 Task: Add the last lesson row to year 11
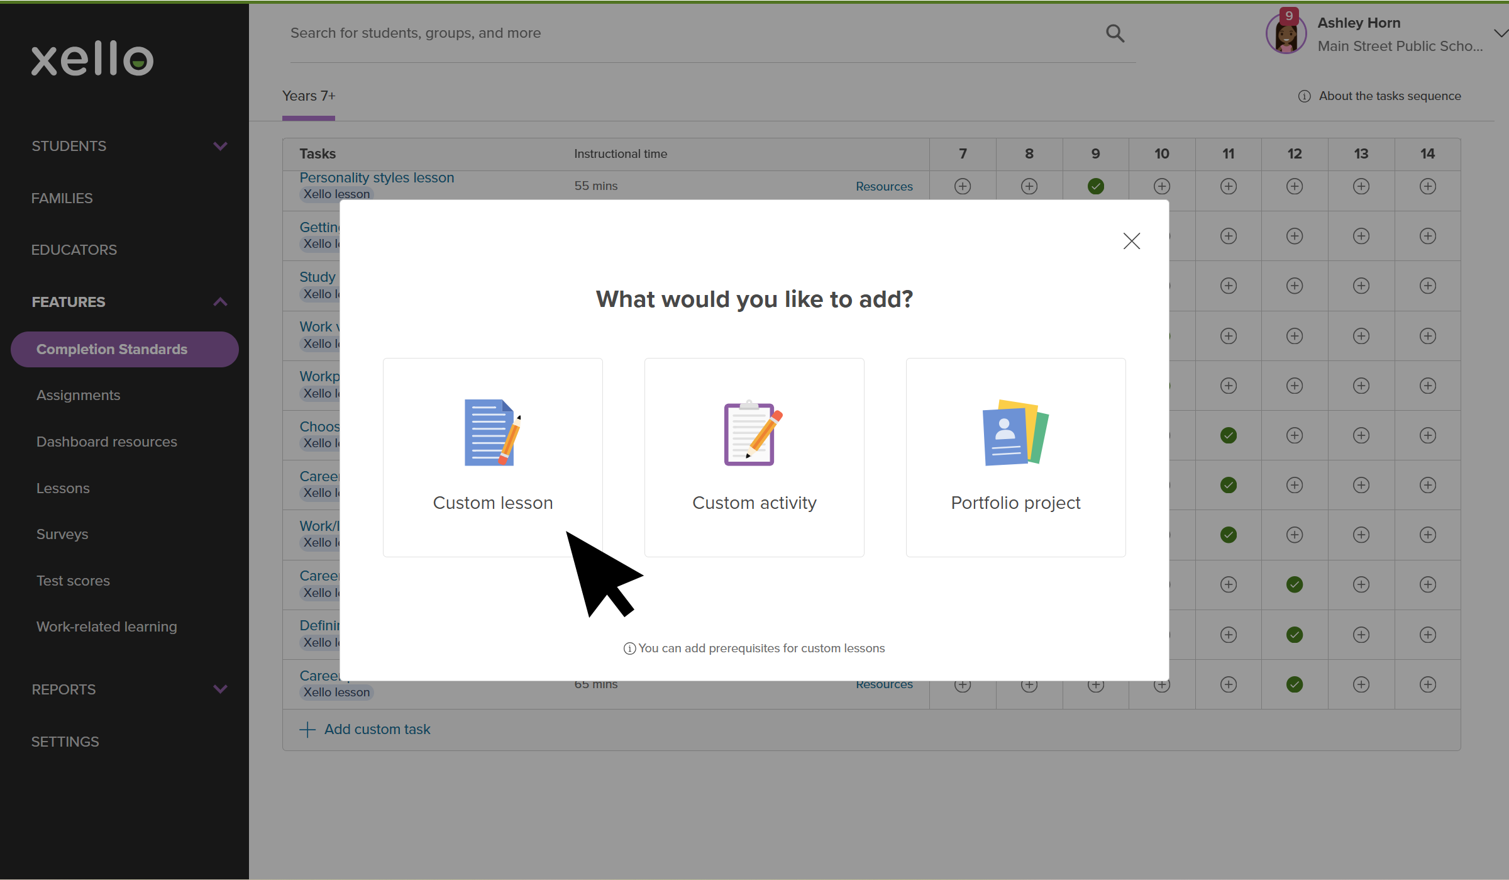pyautogui.click(x=1229, y=684)
